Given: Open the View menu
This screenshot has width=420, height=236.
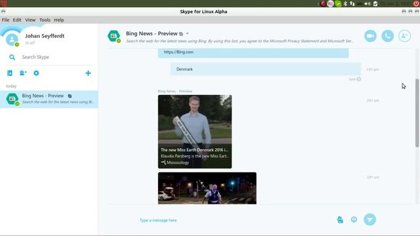Looking at the screenshot, I should pyautogui.click(x=30, y=20).
